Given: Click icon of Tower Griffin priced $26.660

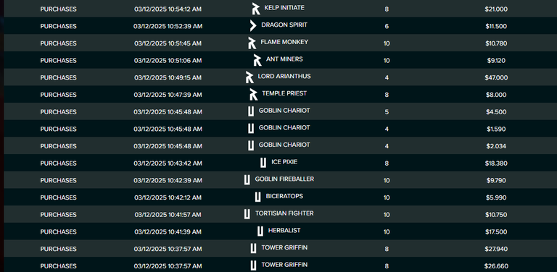Looking at the screenshot, I should [253, 265].
